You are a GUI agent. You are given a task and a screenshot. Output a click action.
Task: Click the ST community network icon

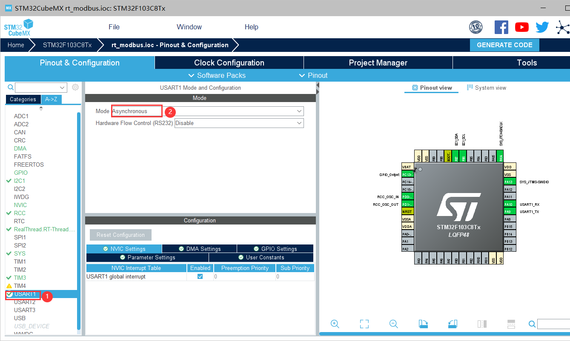563,28
